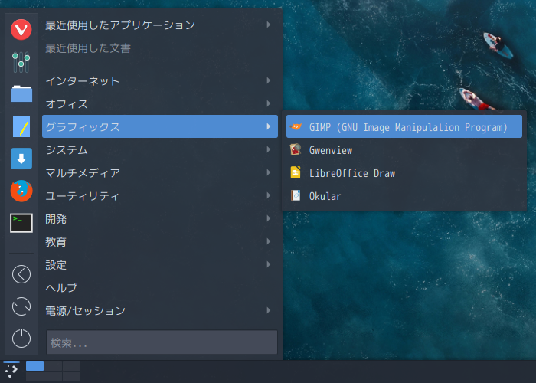Click the GIMP Wilber icon
The height and width of the screenshot is (383, 536).
click(x=296, y=126)
